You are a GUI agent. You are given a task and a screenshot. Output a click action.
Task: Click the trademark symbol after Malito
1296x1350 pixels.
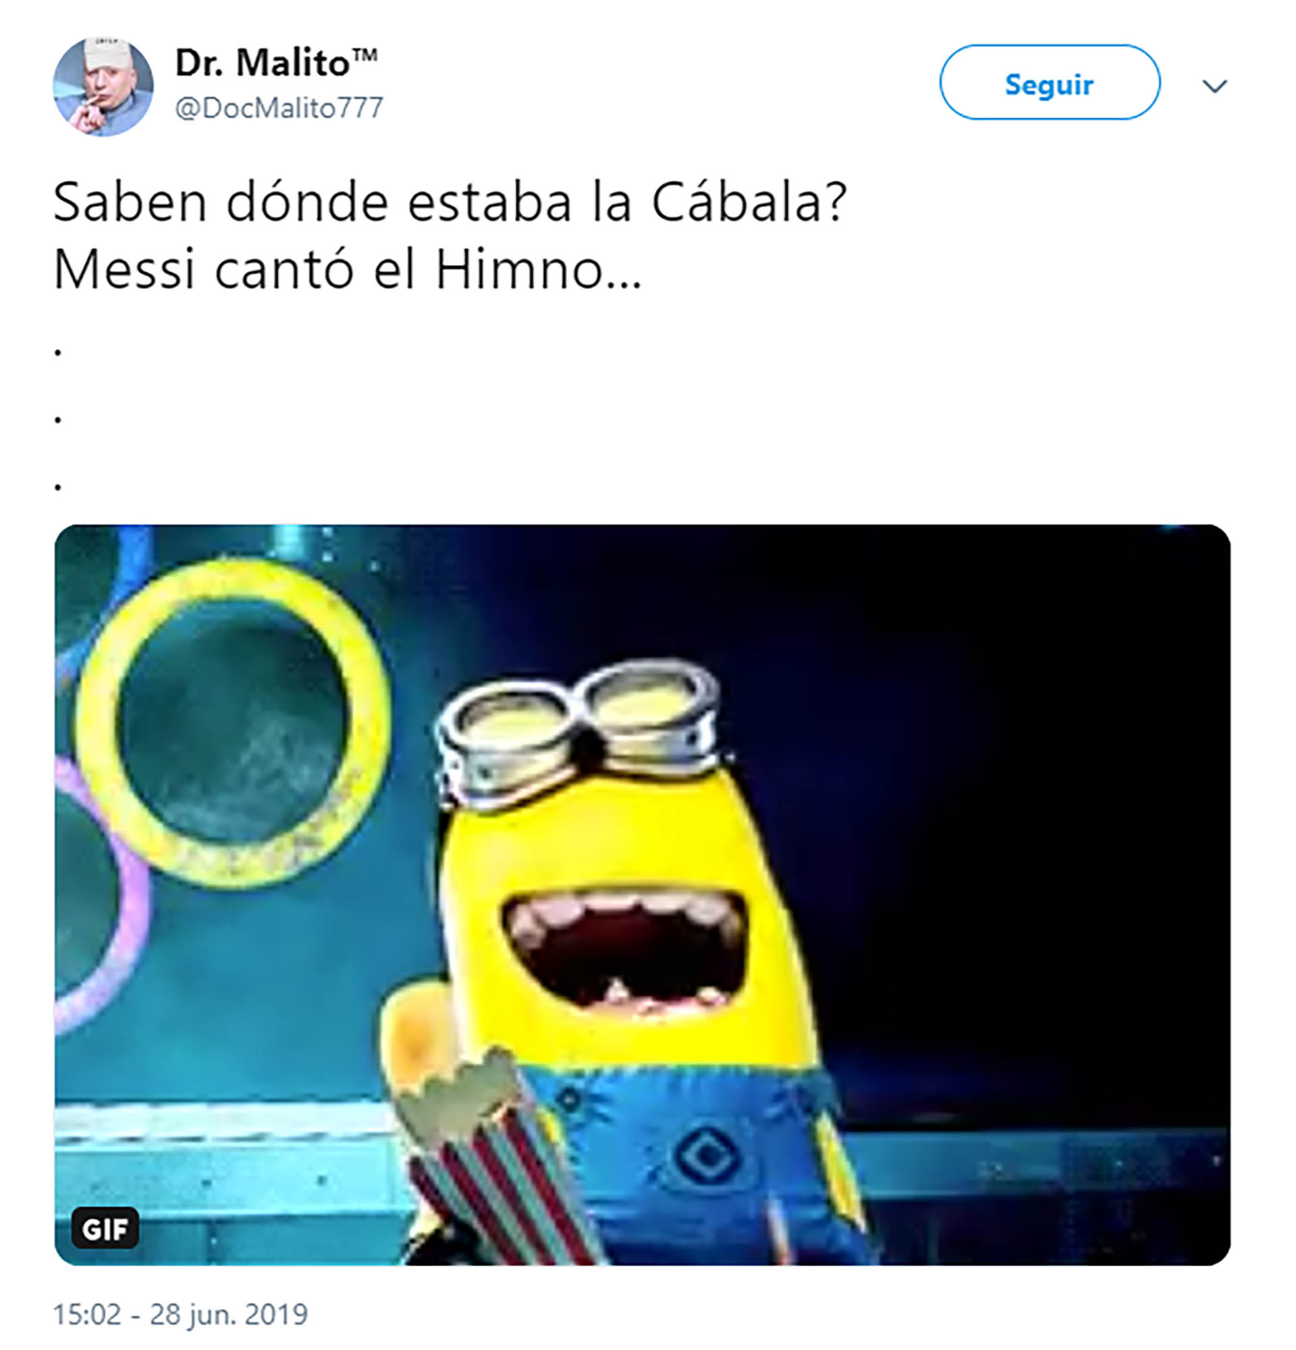(x=364, y=55)
